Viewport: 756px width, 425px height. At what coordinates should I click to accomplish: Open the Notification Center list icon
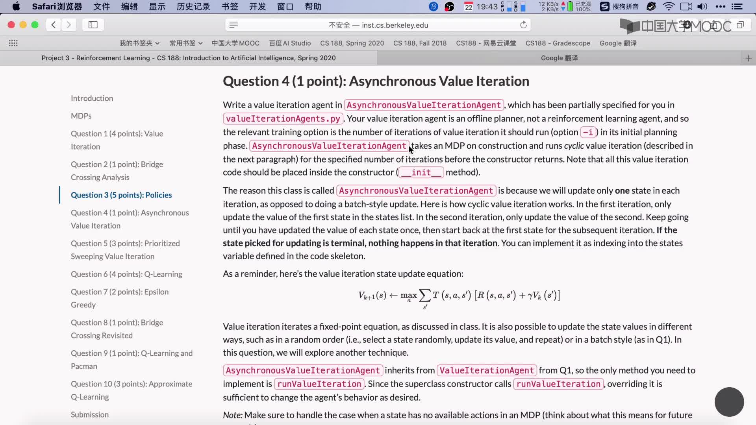click(x=737, y=6)
